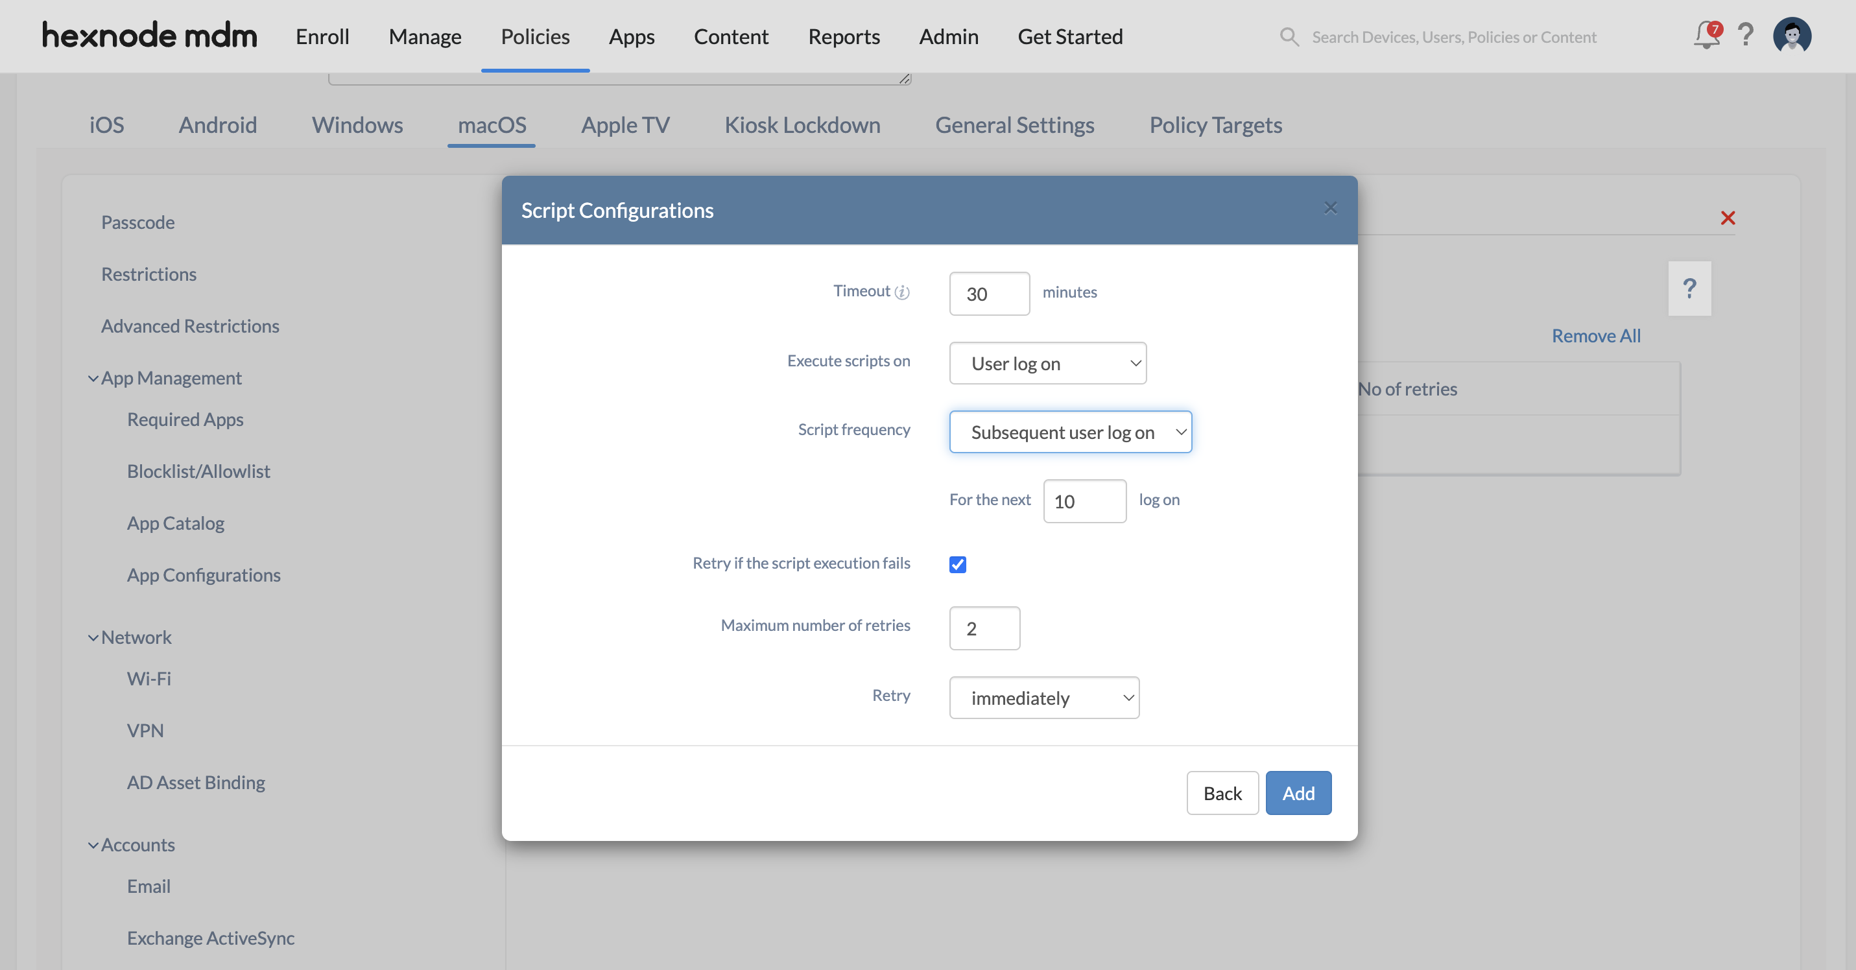Open VPN in the sidebar

point(145,729)
